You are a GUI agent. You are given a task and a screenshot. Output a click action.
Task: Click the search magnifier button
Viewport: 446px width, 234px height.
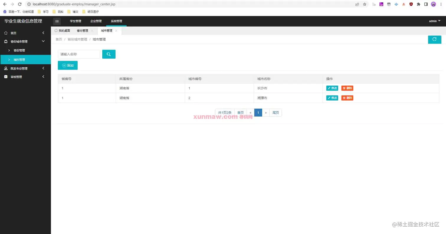(109, 54)
